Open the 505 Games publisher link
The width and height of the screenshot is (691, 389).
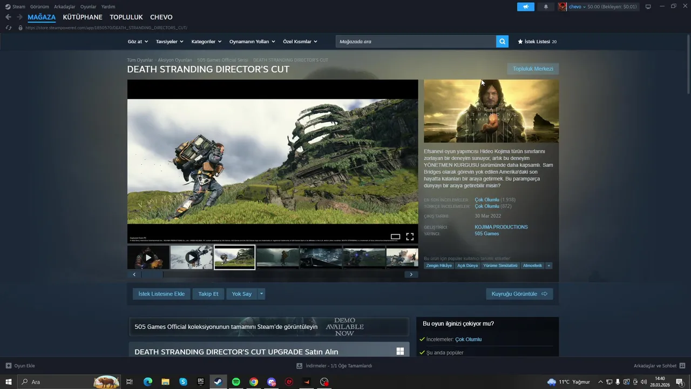tap(487, 233)
